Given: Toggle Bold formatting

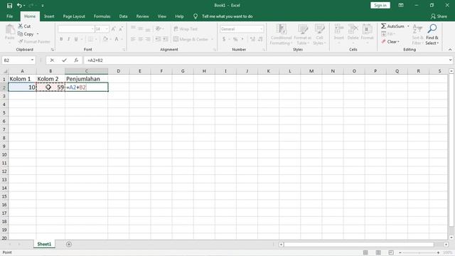Looking at the screenshot, I should (61, 39).
